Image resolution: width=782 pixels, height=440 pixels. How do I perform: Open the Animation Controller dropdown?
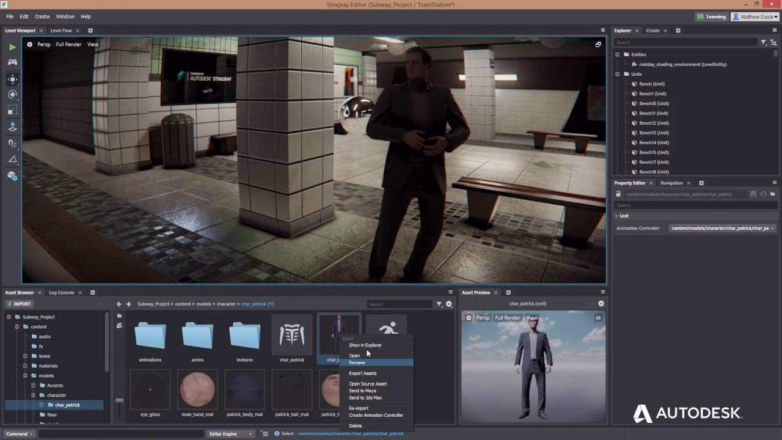(722, 228)
